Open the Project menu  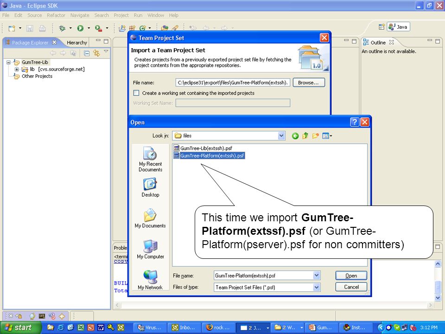[121, 15]
